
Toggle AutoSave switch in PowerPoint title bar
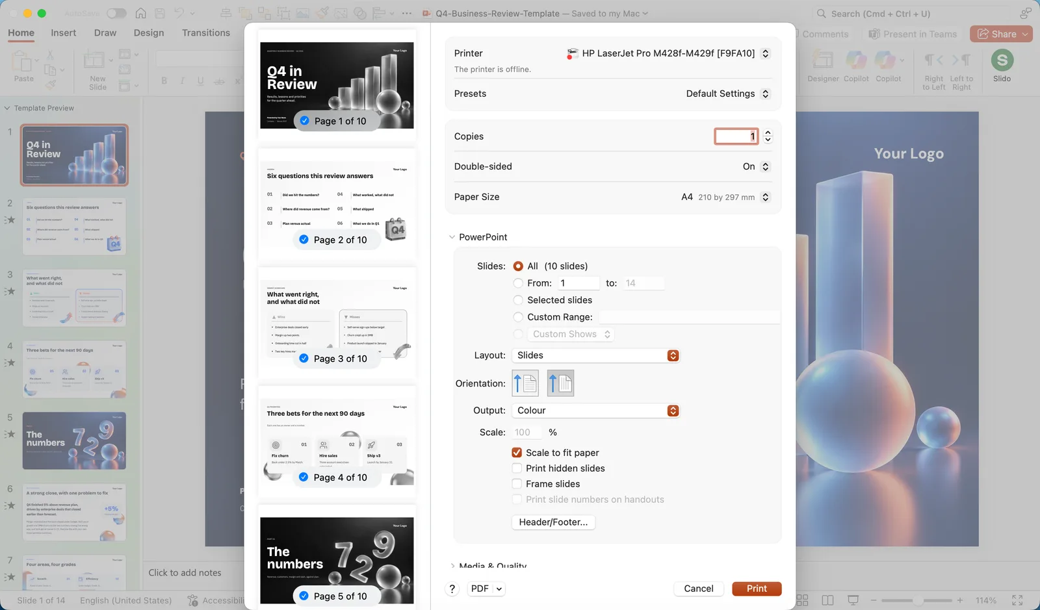[x=116, y=13]
